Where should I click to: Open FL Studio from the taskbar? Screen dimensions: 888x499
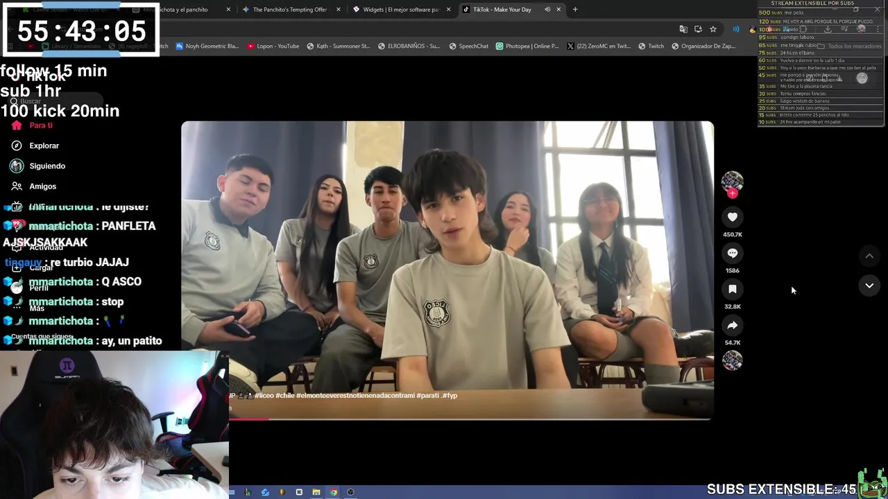[x=282, y=493]
